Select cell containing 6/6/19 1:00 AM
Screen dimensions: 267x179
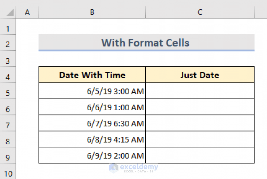pos(92,107)
